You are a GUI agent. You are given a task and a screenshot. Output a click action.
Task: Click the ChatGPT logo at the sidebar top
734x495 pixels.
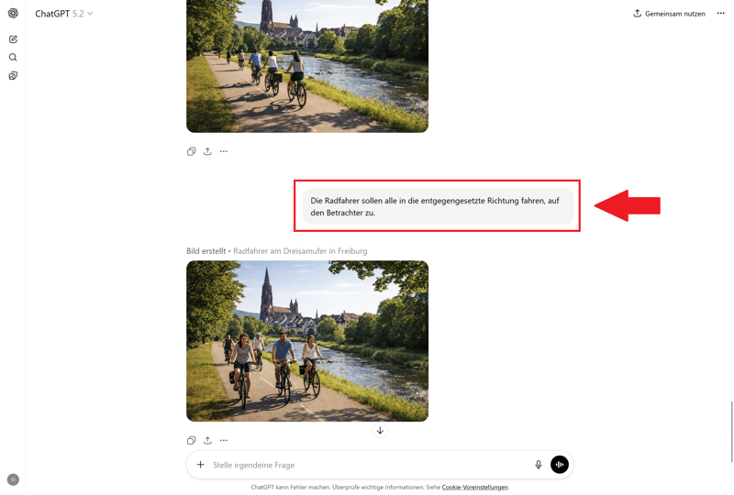click(x=13, y=14)
